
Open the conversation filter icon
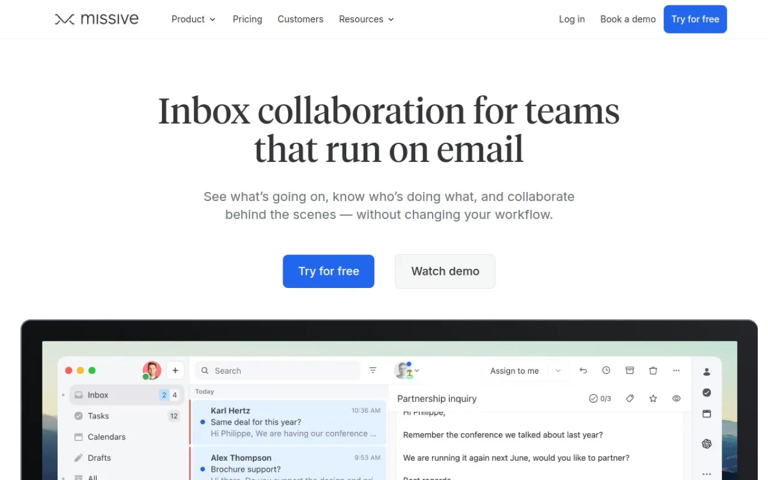(373, 371)
